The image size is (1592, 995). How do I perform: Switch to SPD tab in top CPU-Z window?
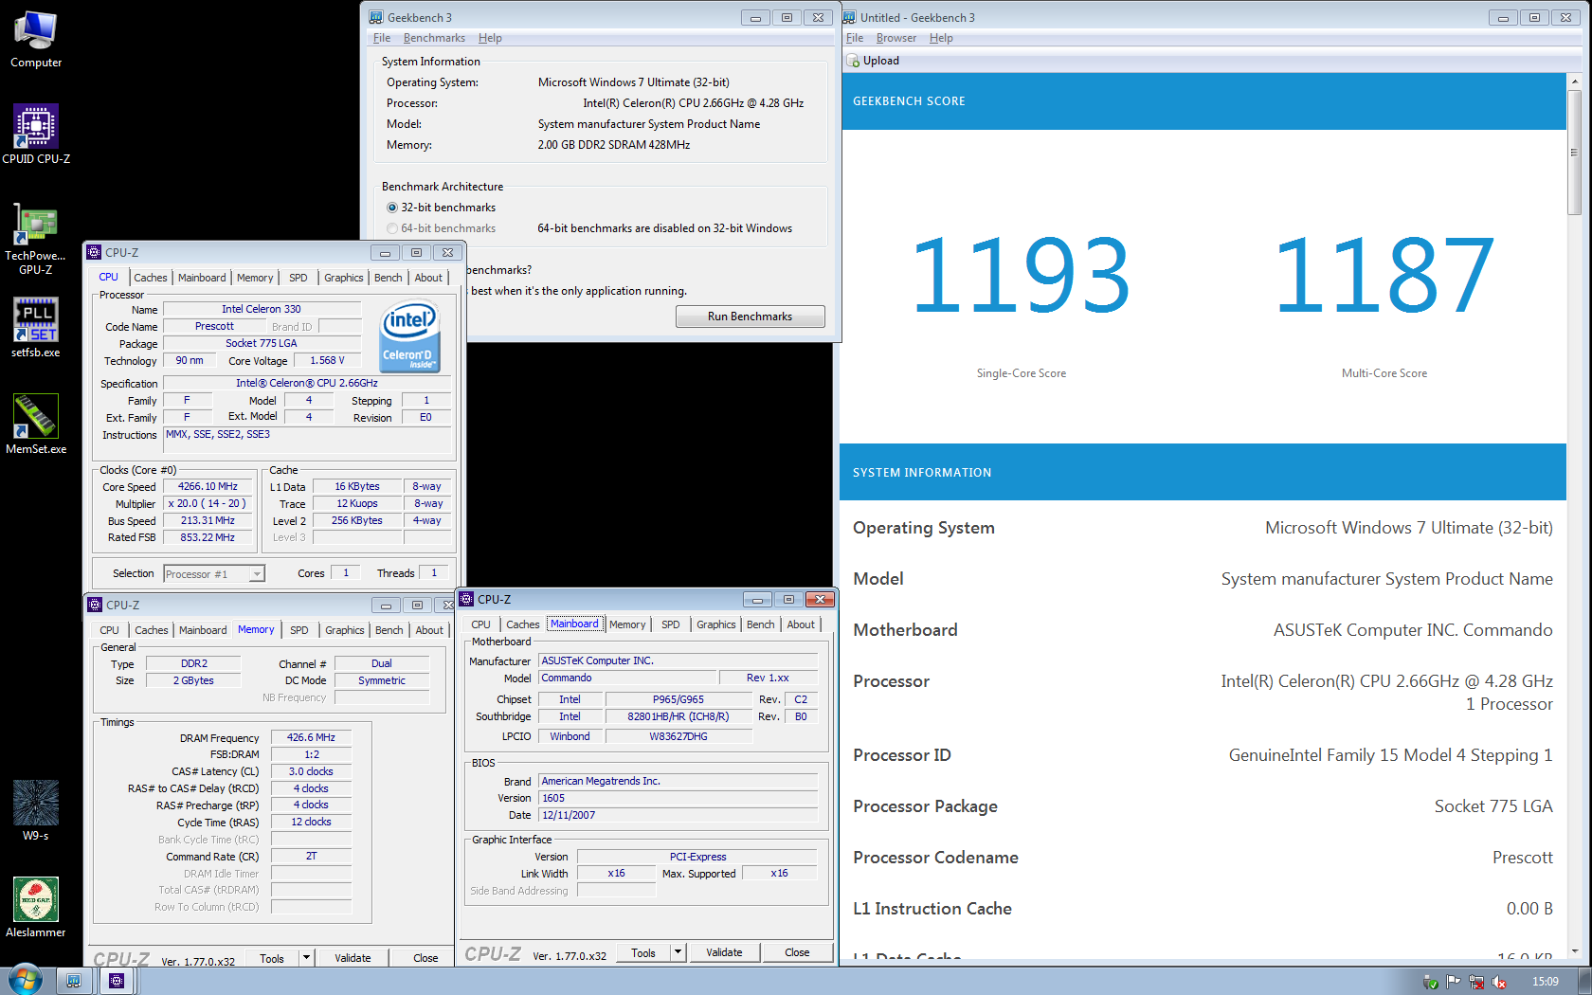(x=298, y=278)
